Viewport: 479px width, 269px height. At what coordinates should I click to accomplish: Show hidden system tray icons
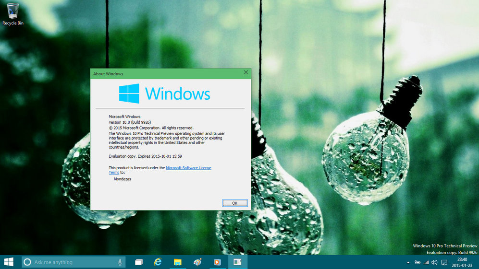click(408, 263)
